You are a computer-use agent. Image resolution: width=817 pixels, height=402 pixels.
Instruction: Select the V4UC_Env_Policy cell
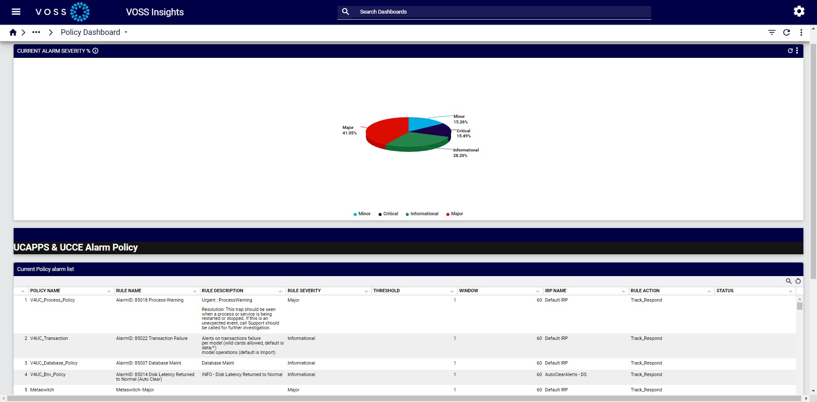(48, 375)
